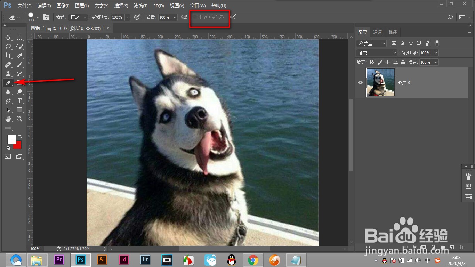The width and height of the screenshot is (475, 267).
Task: Close the 四狗子.jpg document tab
Action: (108, 28)
